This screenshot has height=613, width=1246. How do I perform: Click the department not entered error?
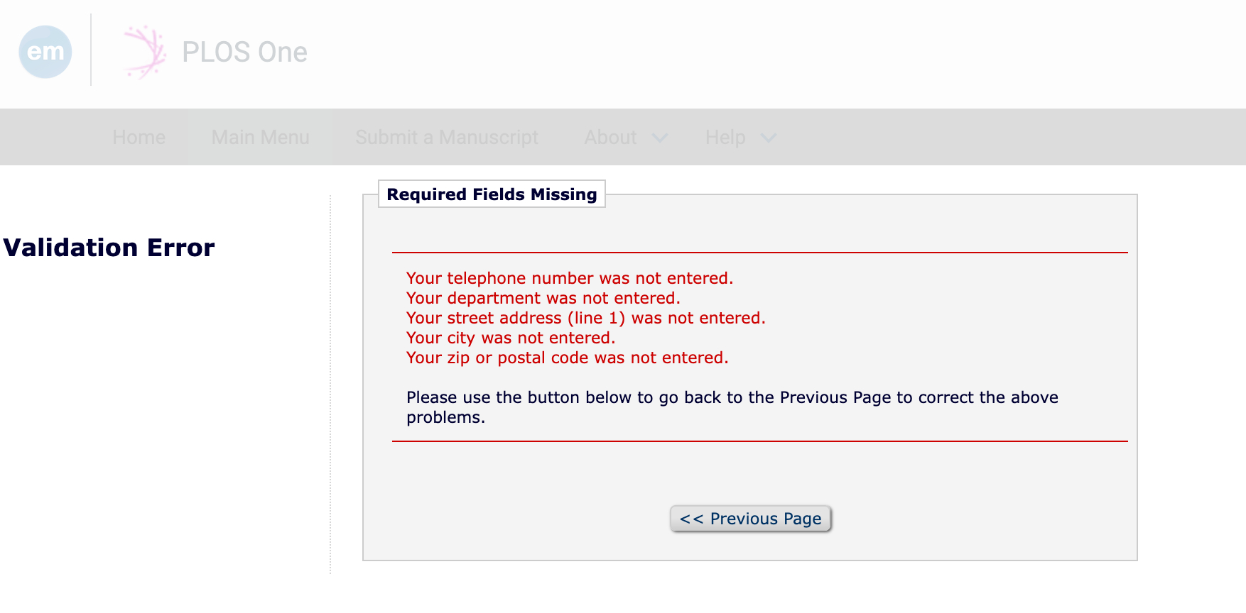[x=543, y=298]
